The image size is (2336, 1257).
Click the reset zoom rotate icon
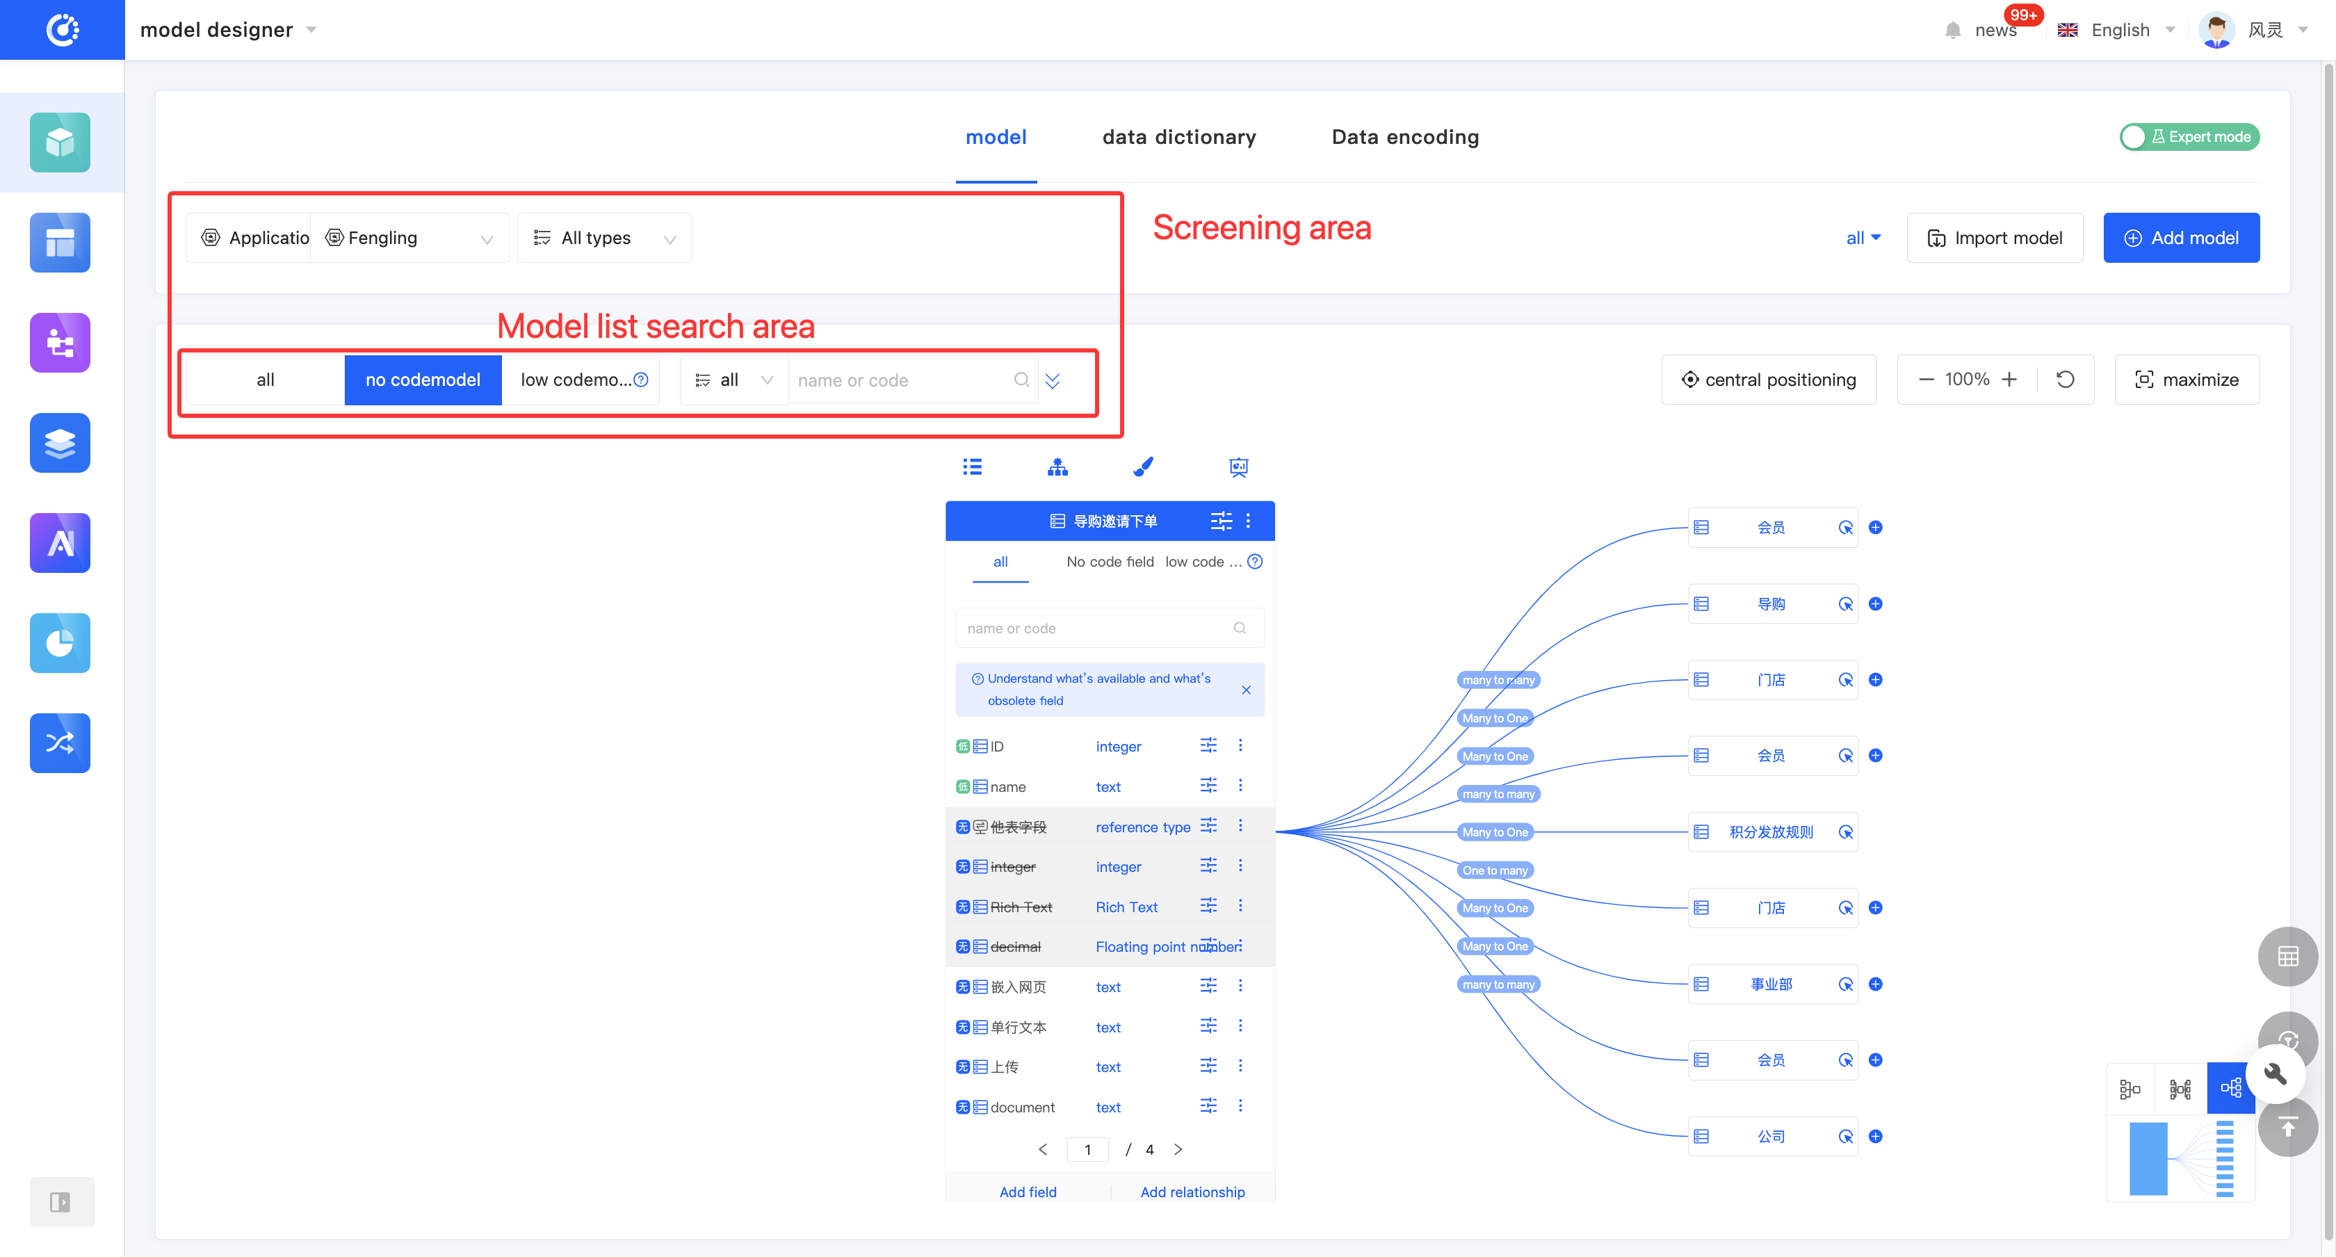[x=2065, y=379]
